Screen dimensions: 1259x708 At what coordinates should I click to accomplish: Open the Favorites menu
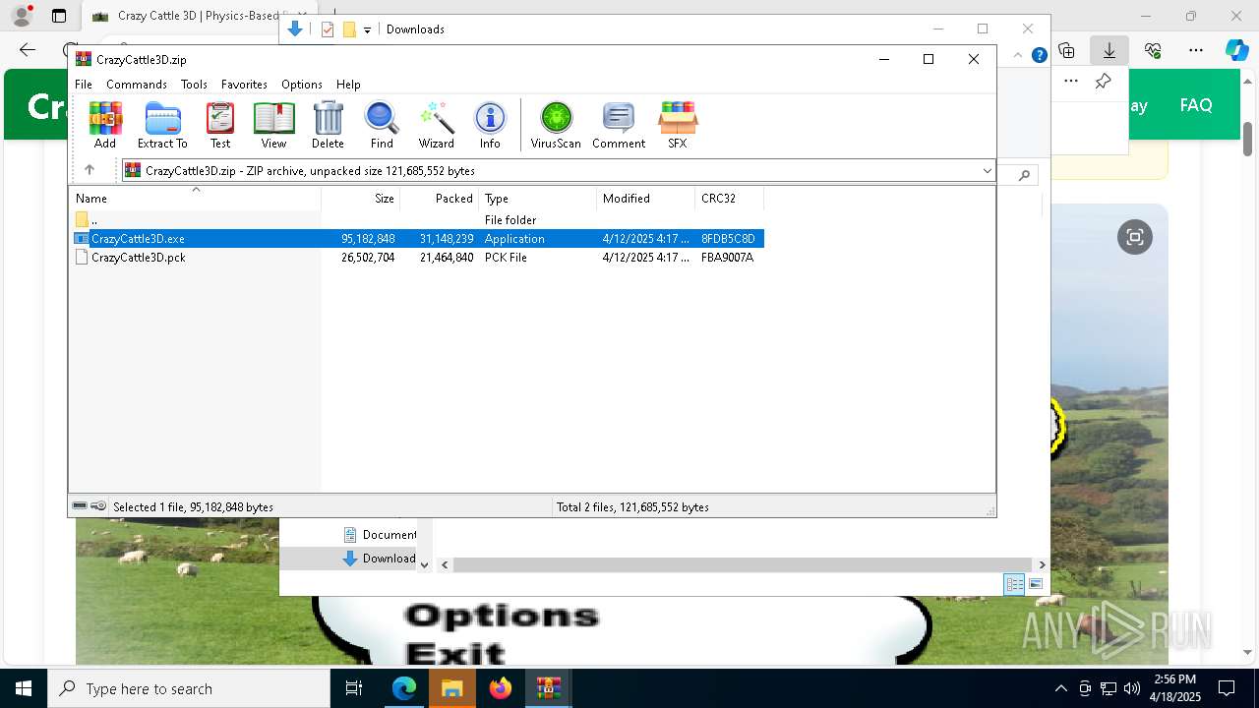244,85
